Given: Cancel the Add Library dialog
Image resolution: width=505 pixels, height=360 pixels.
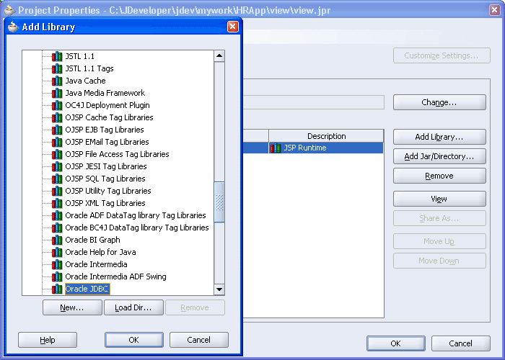Looking at the screenshot, I should tap(198, 340).
